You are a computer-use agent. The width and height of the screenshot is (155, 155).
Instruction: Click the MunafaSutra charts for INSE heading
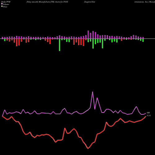tap(47, 2)
